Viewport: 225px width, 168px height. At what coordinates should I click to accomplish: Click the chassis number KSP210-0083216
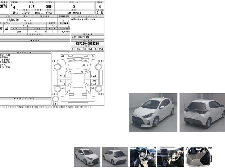87,44
